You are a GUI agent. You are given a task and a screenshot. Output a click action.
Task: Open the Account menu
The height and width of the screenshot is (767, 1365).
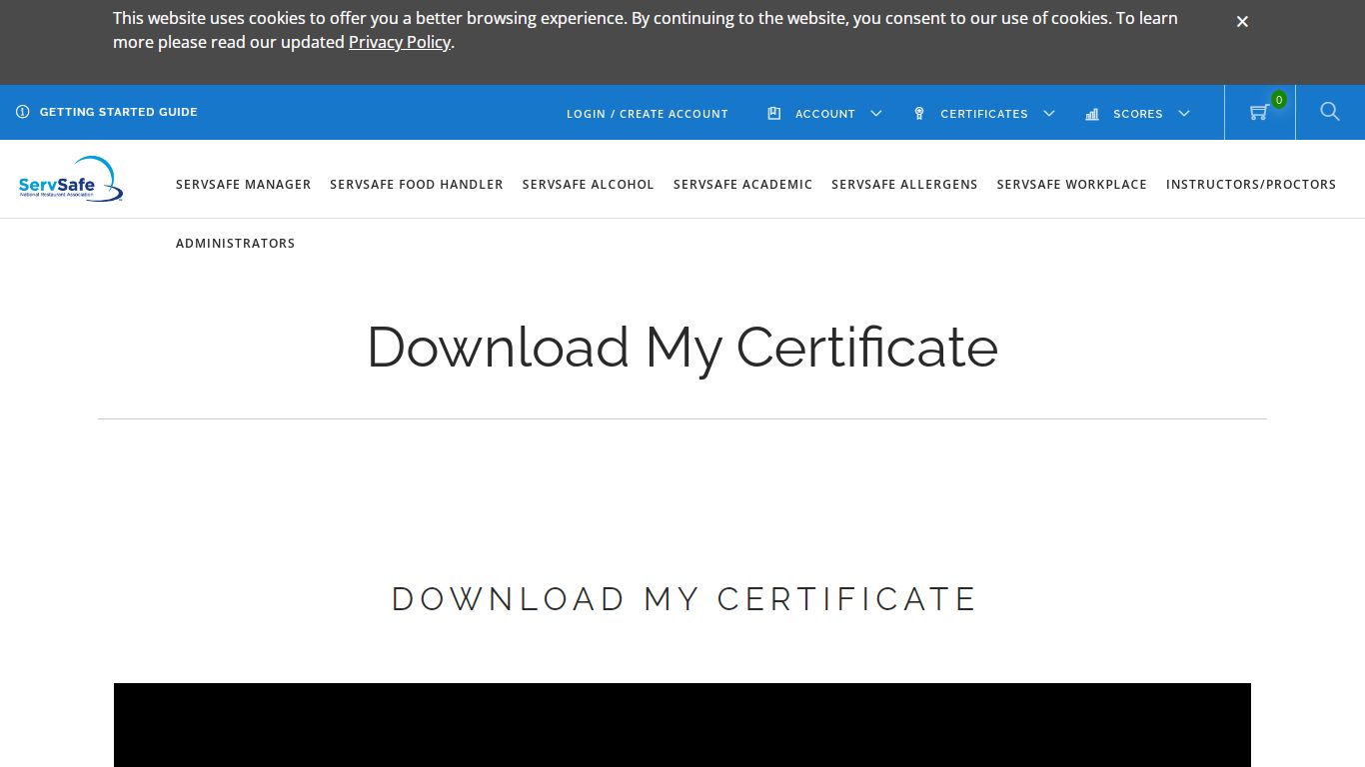tap(824, 114)
